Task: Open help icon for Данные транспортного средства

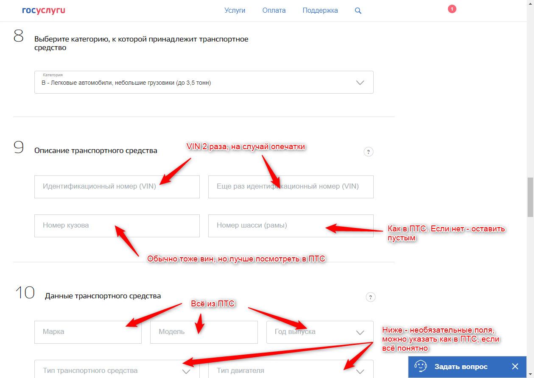Action: pos(370,297)
